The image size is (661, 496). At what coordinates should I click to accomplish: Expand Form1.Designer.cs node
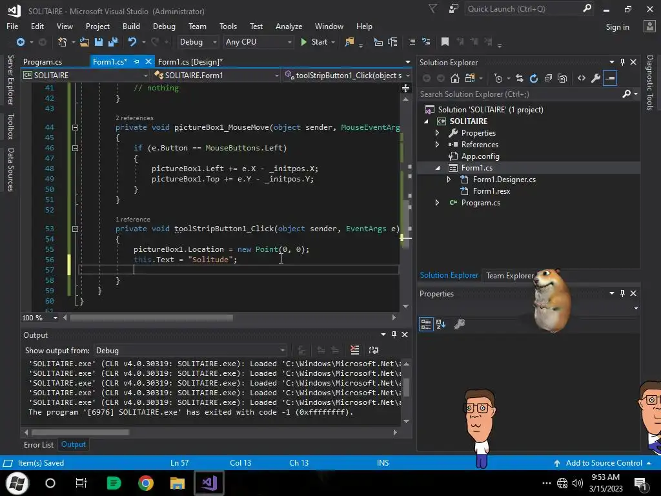click(x=449, y=180)
